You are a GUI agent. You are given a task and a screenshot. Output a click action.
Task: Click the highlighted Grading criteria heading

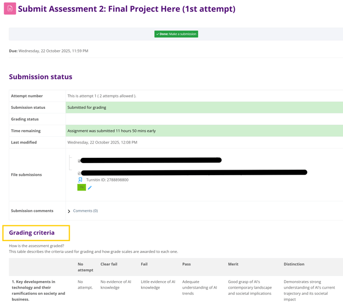(32, 233)
